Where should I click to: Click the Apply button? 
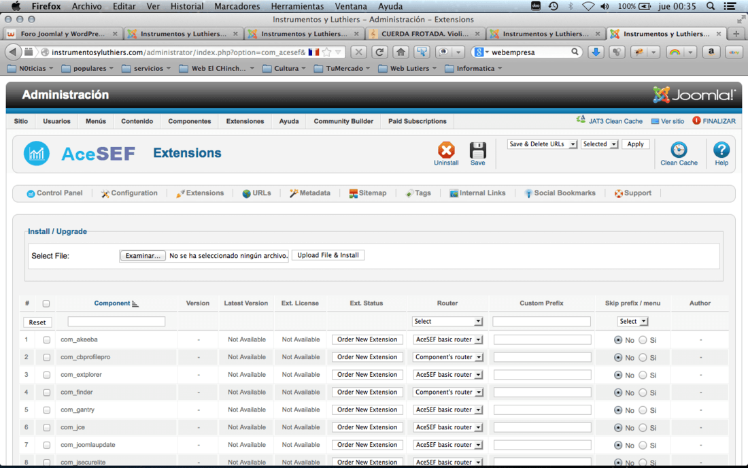pos(635,144)
